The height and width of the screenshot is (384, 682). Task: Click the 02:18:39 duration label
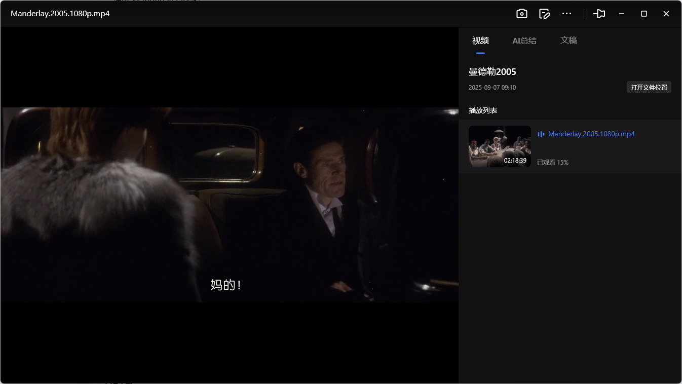point(515,161)
